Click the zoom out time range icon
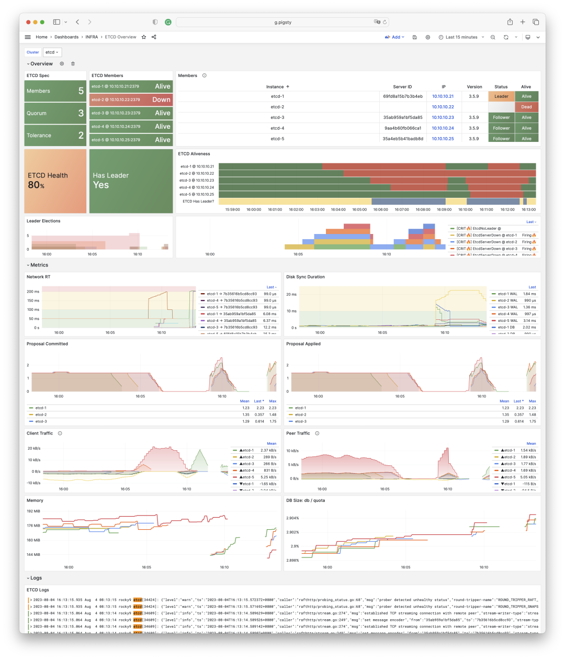 click(493, 37)
